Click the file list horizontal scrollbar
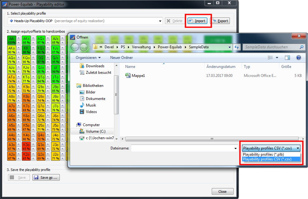 click(212, 139)
